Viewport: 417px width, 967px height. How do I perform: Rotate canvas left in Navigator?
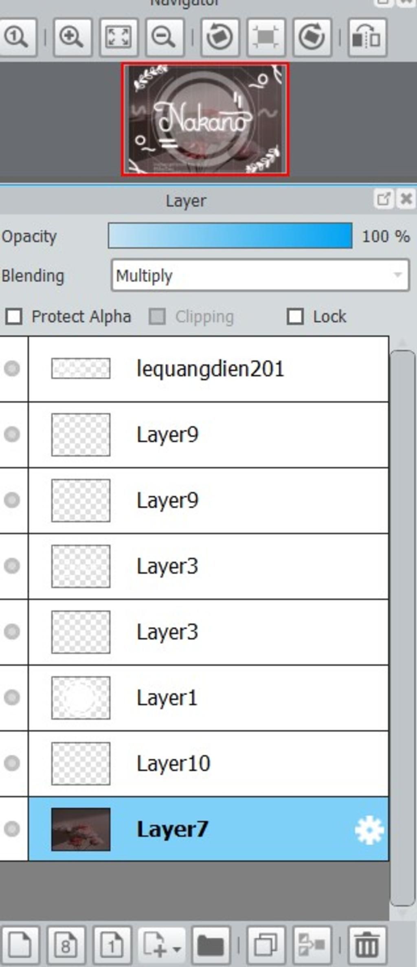pyautogui.click(x=220, y=37)
